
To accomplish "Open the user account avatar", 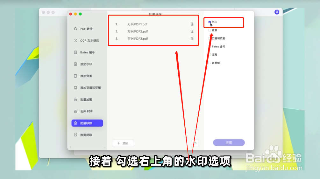I will click(x=277, y=12).
